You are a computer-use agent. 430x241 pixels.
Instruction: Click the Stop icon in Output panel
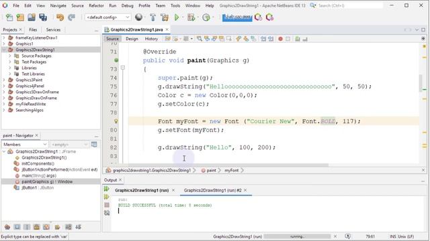pyautogui.click(x=107, y=205)
